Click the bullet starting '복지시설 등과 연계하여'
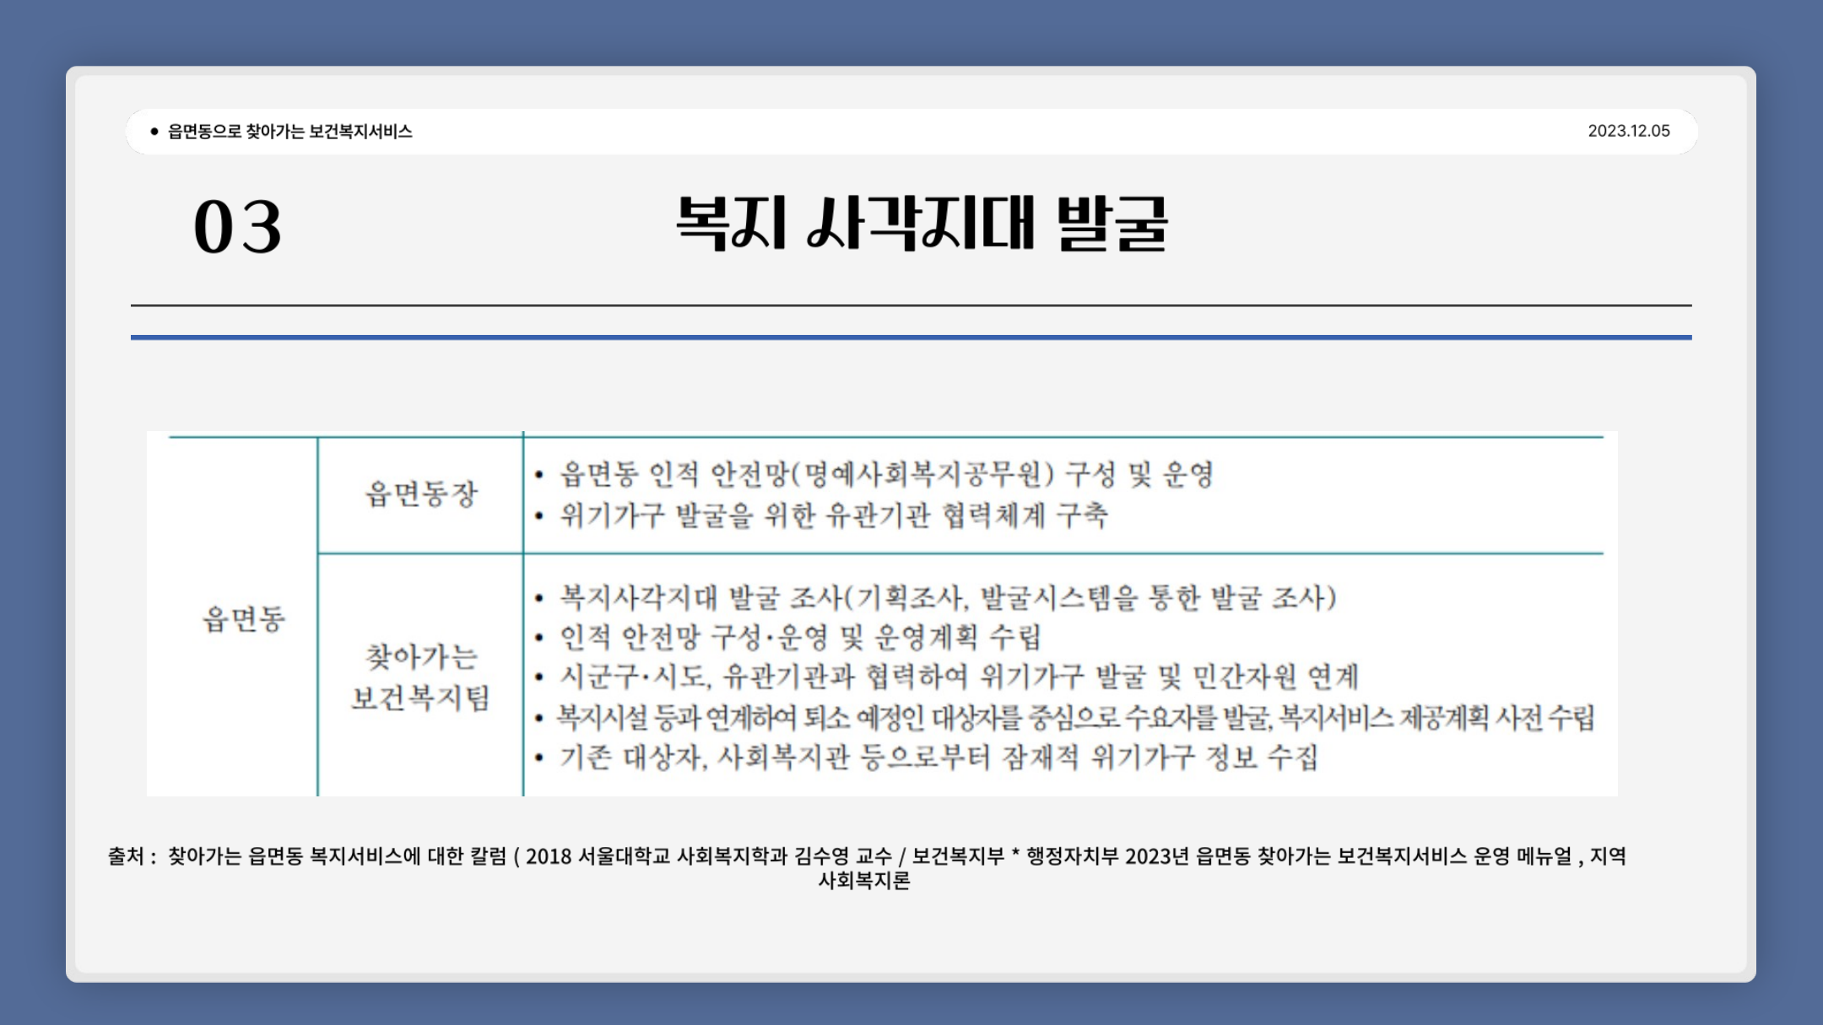Image resolution: width=1823 pixels, height=1025 pixels. click(x=1075, y=717)
